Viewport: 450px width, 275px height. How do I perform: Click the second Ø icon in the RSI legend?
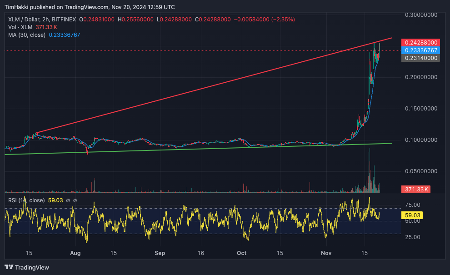[x=75, y=200]
